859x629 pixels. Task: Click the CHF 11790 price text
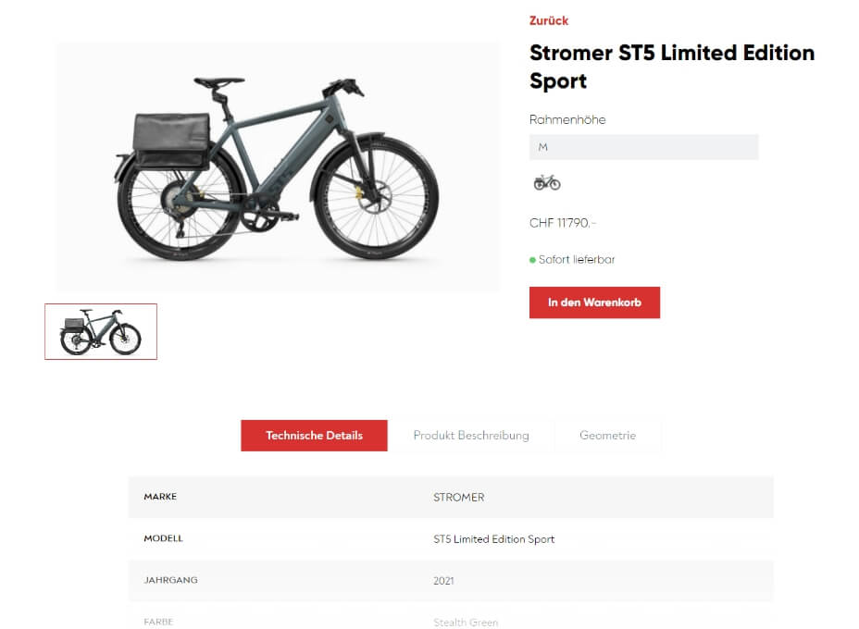563,223
